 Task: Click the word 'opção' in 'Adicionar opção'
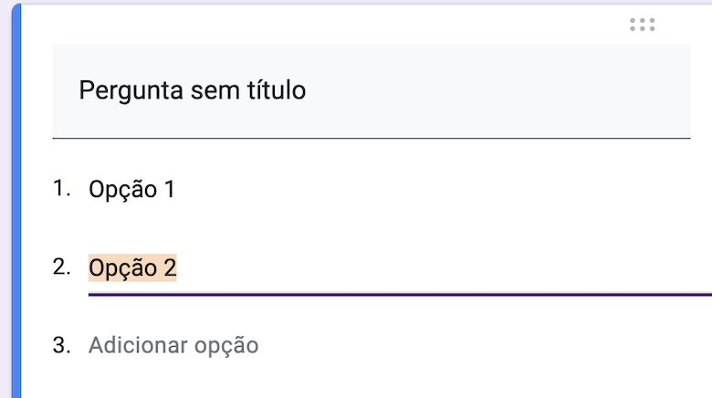tap(226, 345)
